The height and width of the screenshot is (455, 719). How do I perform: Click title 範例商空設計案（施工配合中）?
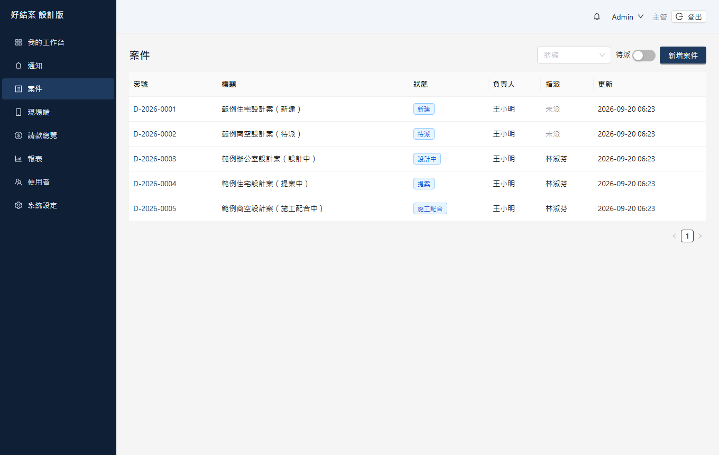274,208
